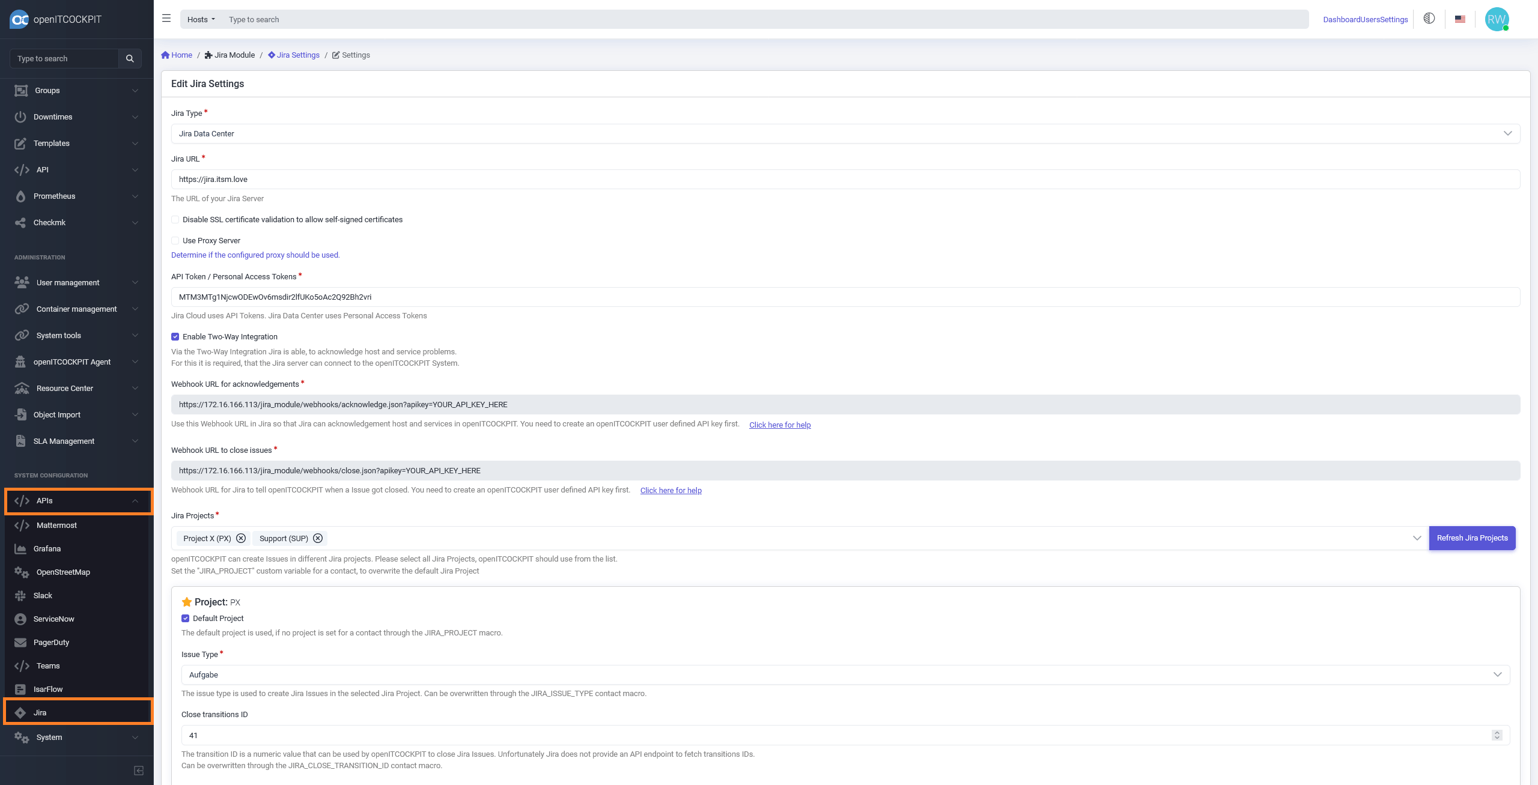Click the sidebar search magnifier button
Screen dimensions: 1538x785
pos(130,58)
